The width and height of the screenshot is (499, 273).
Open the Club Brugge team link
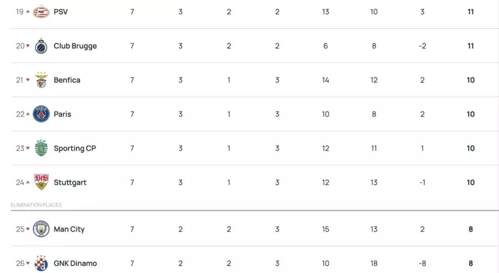(x=75, y=46)
